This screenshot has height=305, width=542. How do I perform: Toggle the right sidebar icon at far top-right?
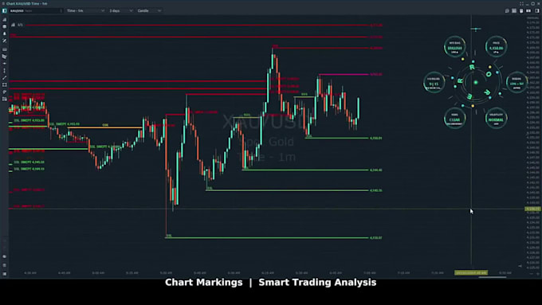(x=537, y=10)
